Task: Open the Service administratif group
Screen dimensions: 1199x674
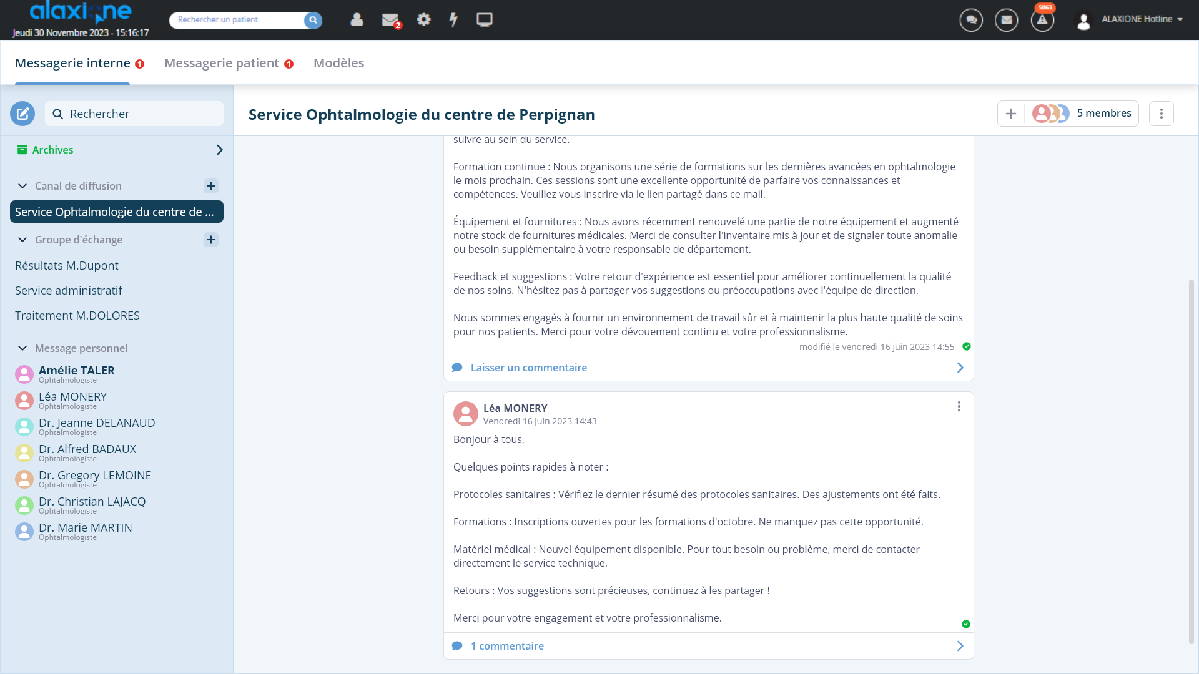Action: (69, 290)
